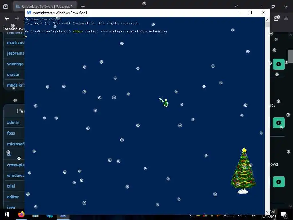Viewport: 293px width, 220px height.
Task: Open the notification center icon in taskbar
Action: 284,215
